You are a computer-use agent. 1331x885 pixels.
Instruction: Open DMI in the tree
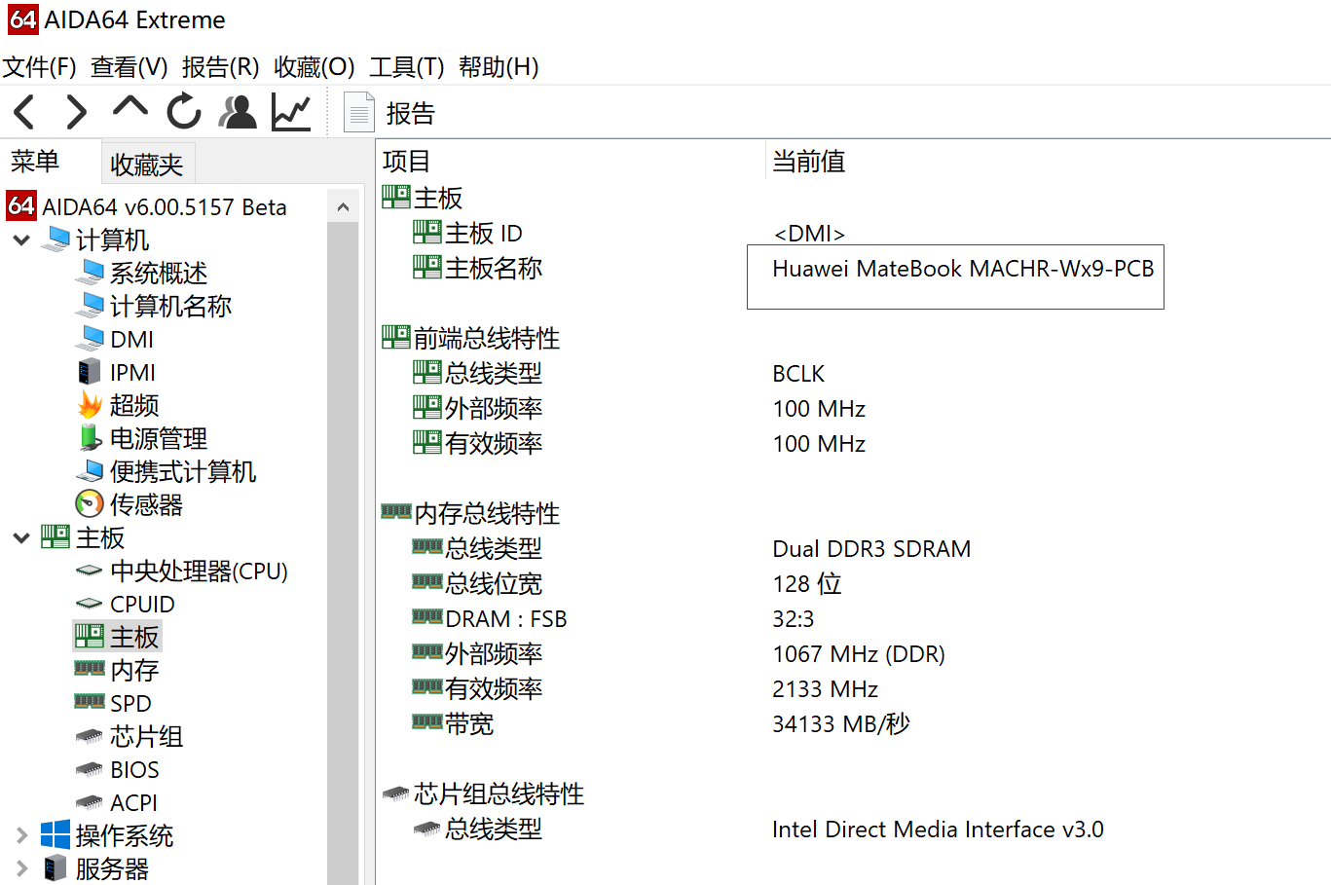tap(115, 339)
